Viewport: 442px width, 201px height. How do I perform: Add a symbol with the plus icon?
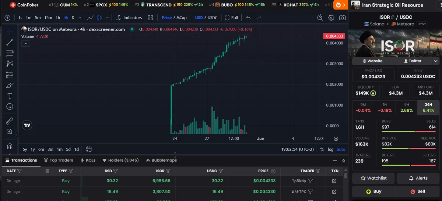coord(7,18)
